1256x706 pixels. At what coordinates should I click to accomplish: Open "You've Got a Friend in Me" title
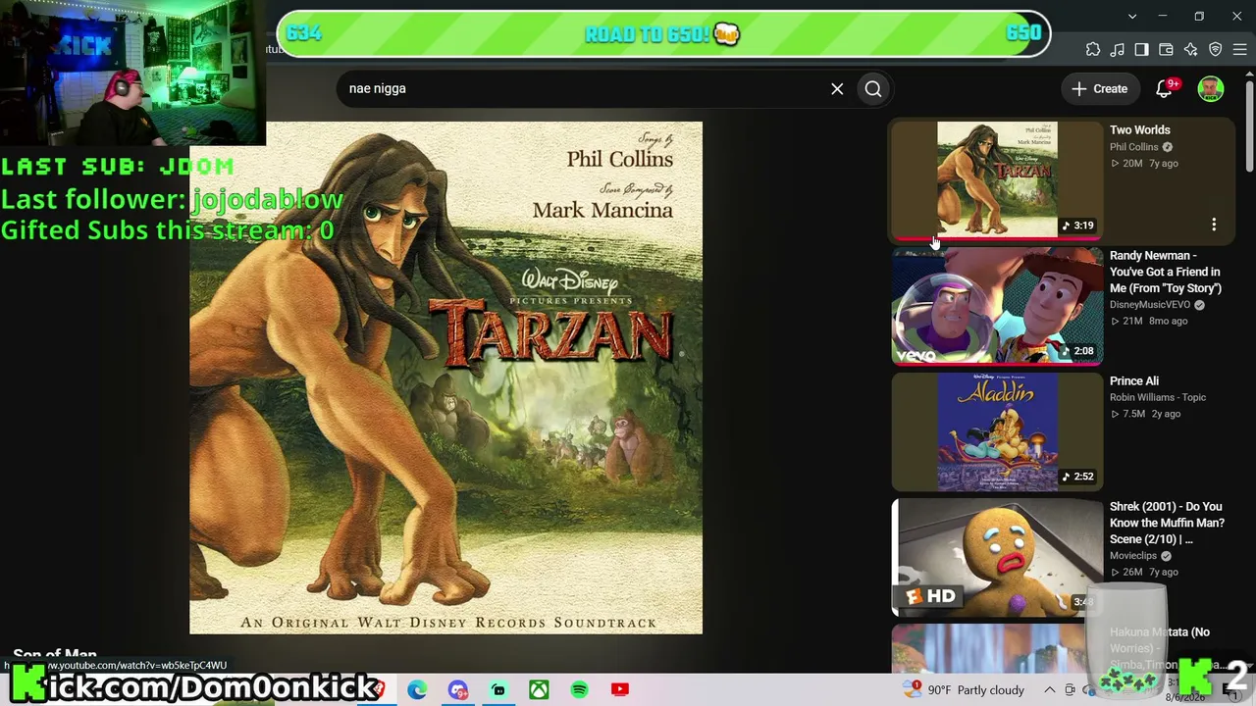point(1166,272)
